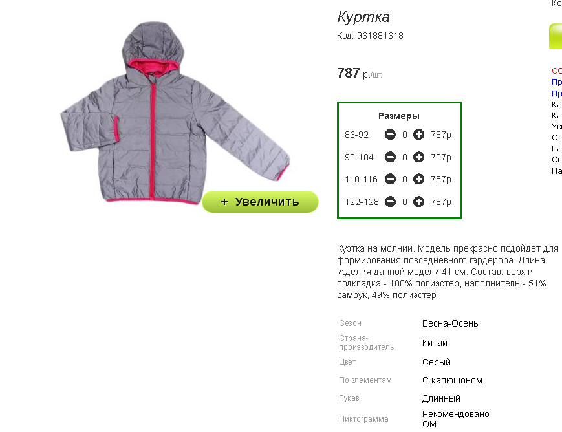Open the first blue link on right edge
562x432 pixels.
557,82
